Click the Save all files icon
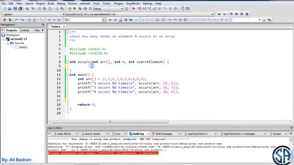This screenshot has width=294, height=165. click(x=20, y=9)
